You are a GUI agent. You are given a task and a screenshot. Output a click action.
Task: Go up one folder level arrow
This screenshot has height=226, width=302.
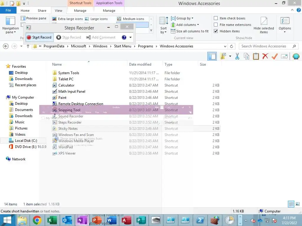click(28, 46)
